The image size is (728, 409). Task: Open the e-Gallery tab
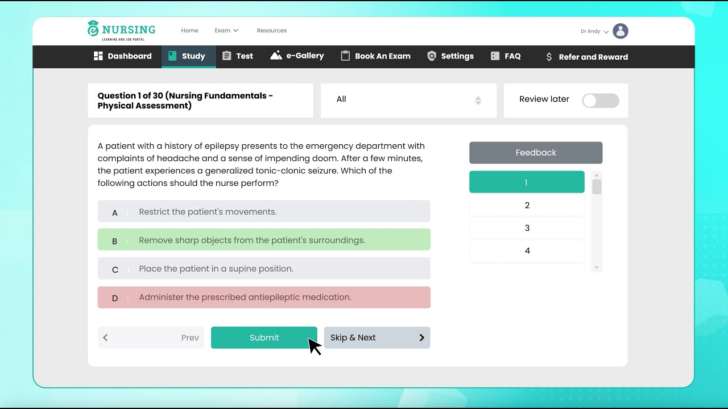click(297, 56)
